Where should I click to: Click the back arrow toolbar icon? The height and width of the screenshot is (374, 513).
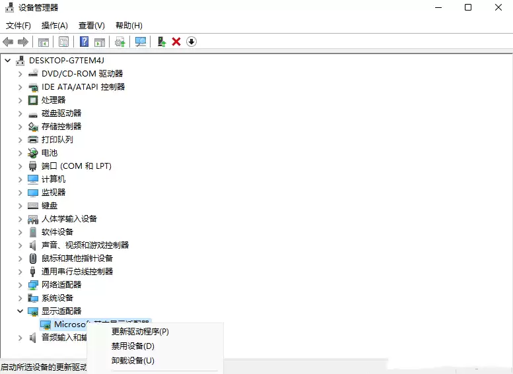click(8, 42)
